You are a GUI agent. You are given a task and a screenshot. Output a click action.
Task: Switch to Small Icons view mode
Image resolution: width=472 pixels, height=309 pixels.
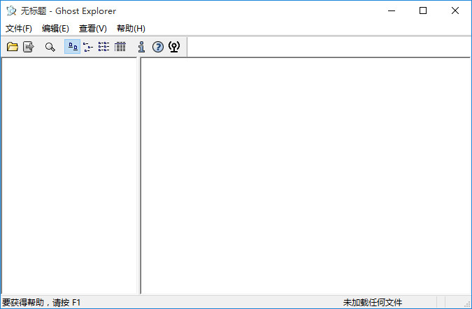(87, 47)
